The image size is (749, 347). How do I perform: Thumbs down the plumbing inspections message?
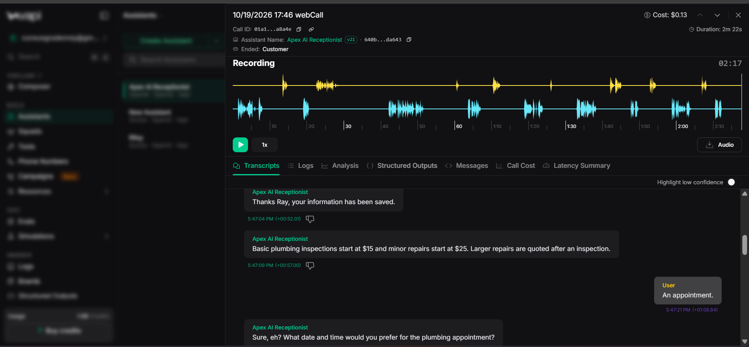click(x=310, y=265)
